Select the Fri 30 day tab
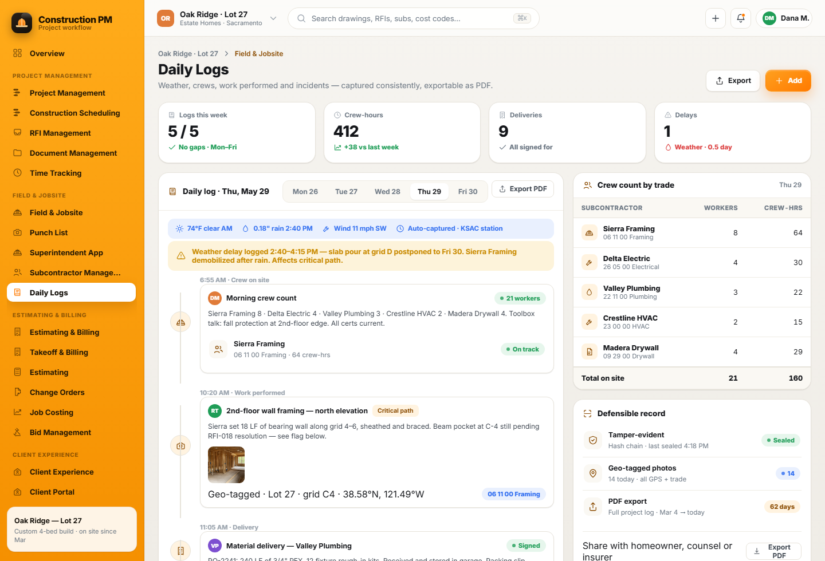Viewport: 825px width, 561px height. 467,192
